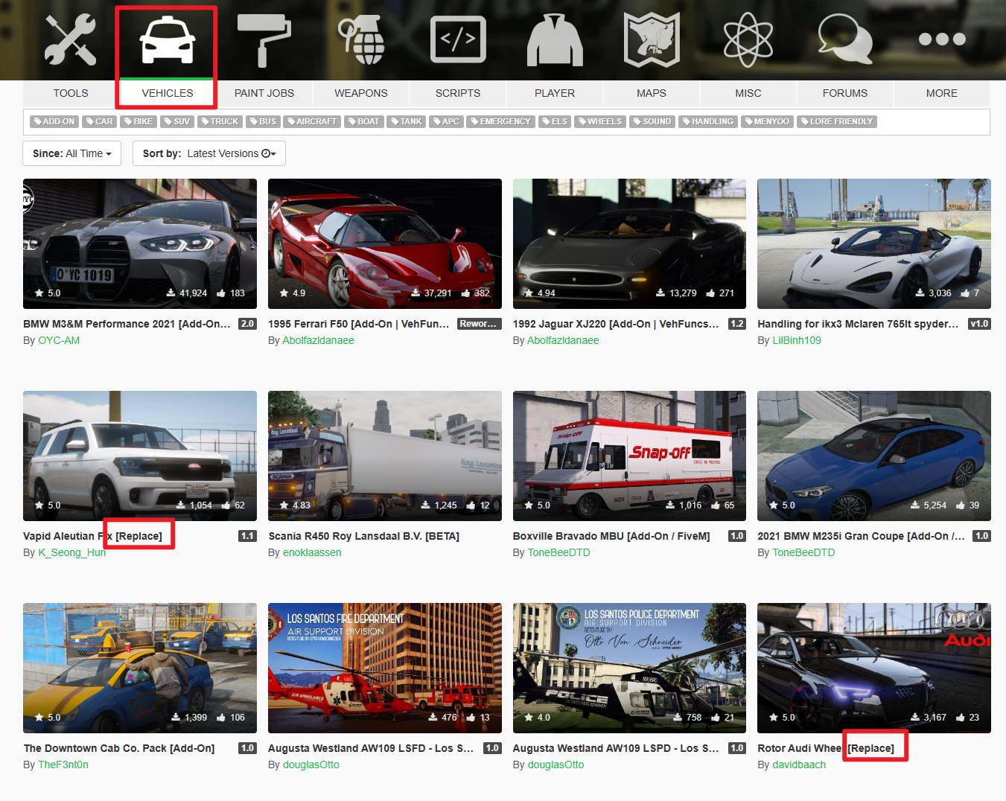Filter by the ADD-ON tag
This screenshot has height=801, width=1006.
coord(54,121)
